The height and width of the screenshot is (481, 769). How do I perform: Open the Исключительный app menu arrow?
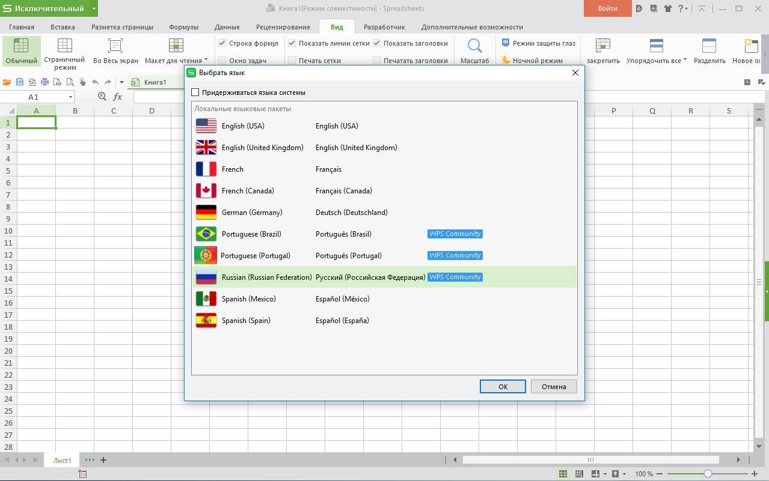[x=94, y=8]
